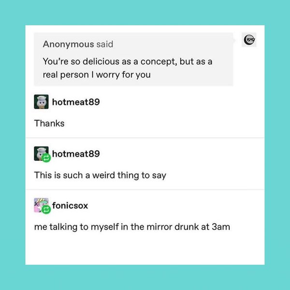Click the "You're so delicious as a concept" message
The image size is (290, 290).
click(128, 69)
